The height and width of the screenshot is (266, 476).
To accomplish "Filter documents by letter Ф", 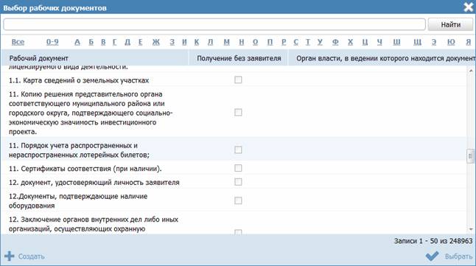I will 335,42.
